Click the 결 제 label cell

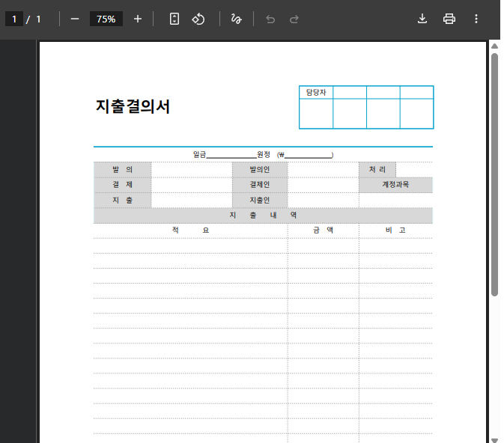click(123, 185)
